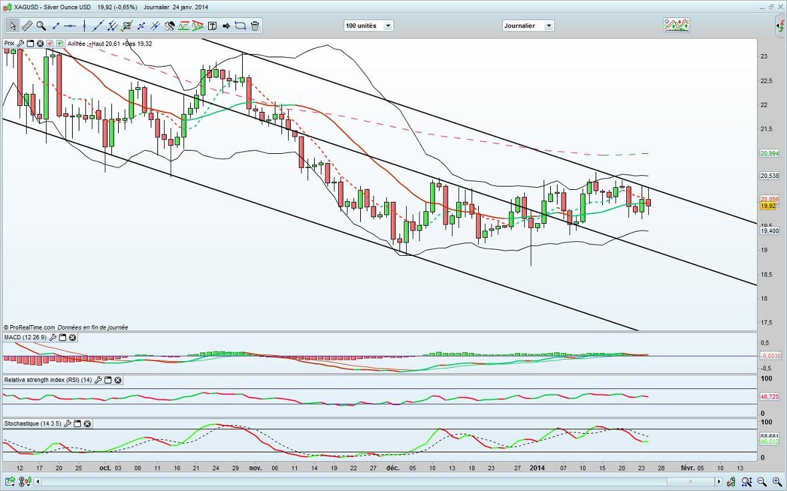The image size is (787, 491).
Task: Maximize the Prix price panel
Action: click(x=30, y=43)
